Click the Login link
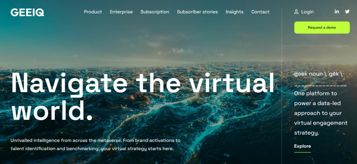The width and height of the screenshot is (357, 164). tap(307, 12)
